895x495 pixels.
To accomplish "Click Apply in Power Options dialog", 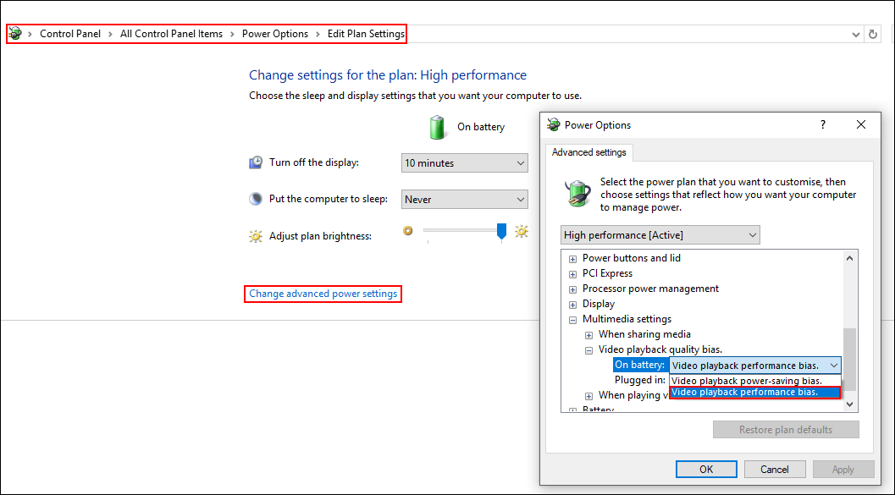I will (x=843, y=470).
